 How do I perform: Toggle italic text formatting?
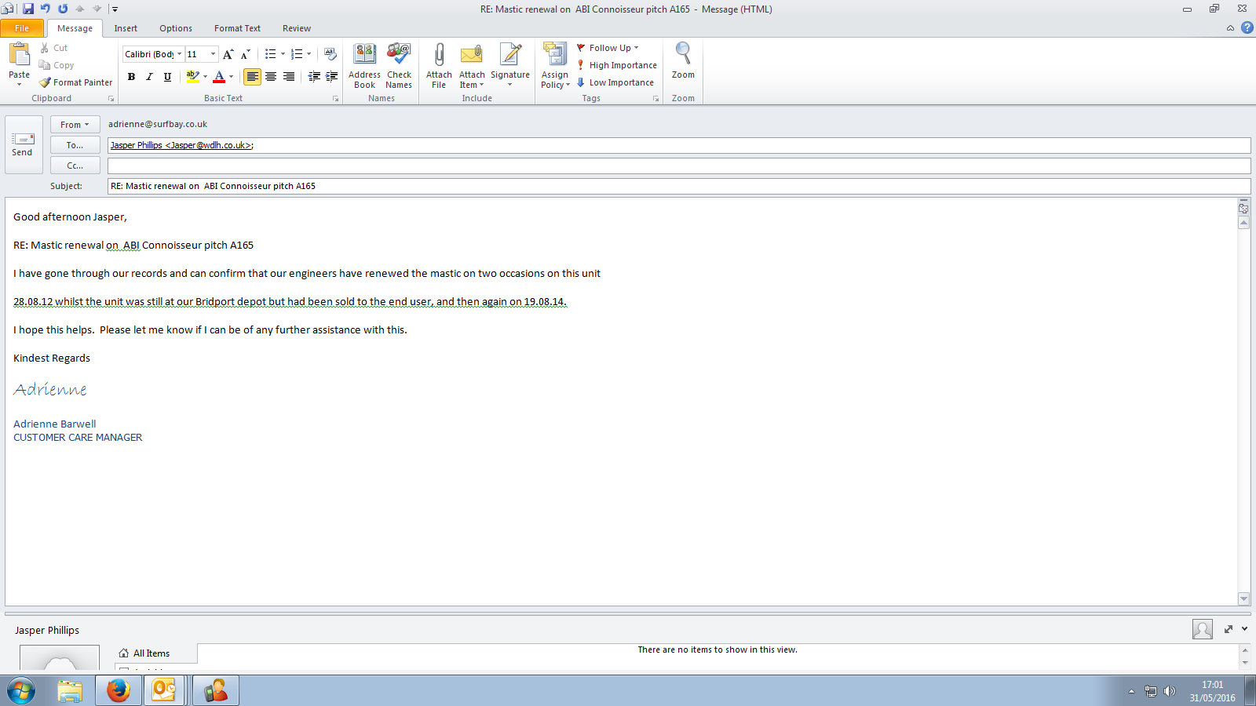[x=149, y=77]
